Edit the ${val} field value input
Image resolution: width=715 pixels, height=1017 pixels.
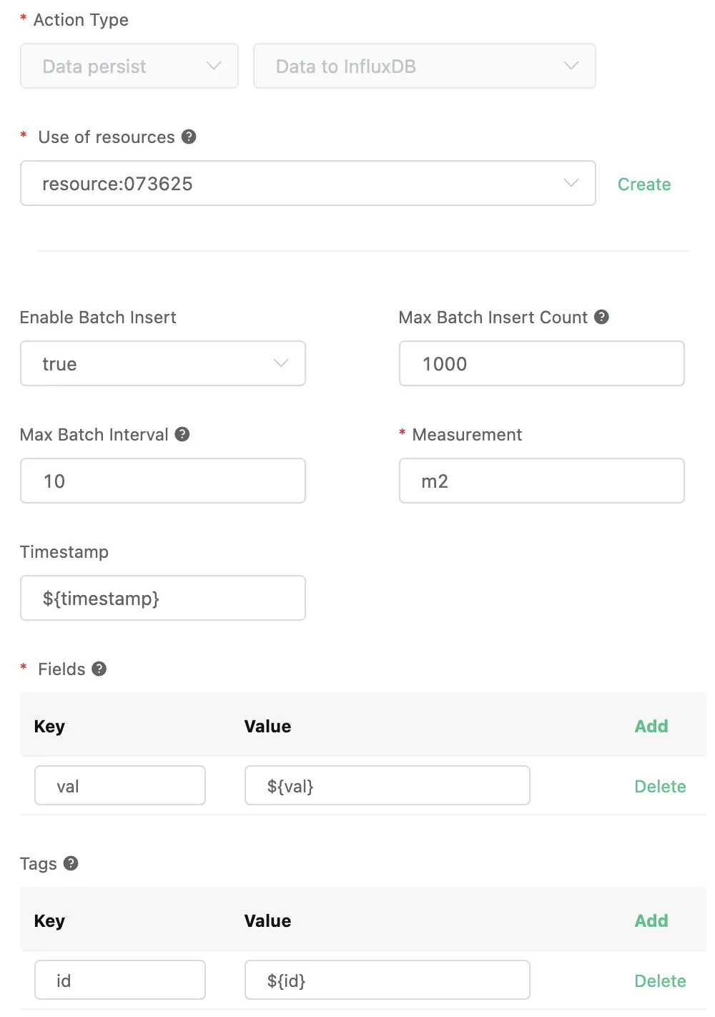(x=387, y=786)
